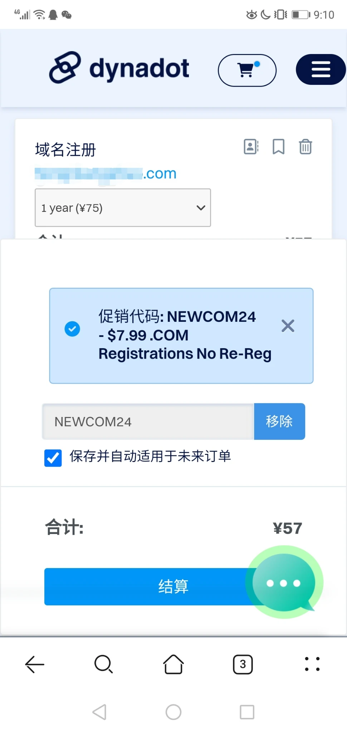This screenshot has width=347, height=733.
Task: Uncheck 保存并自动适用于未来订单 checkbox
Action: click(53, 458)
